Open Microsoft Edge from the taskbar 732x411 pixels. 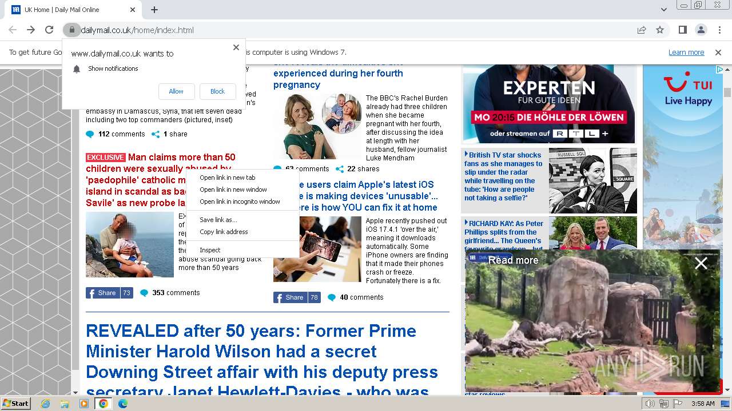[x=122, y=404]
